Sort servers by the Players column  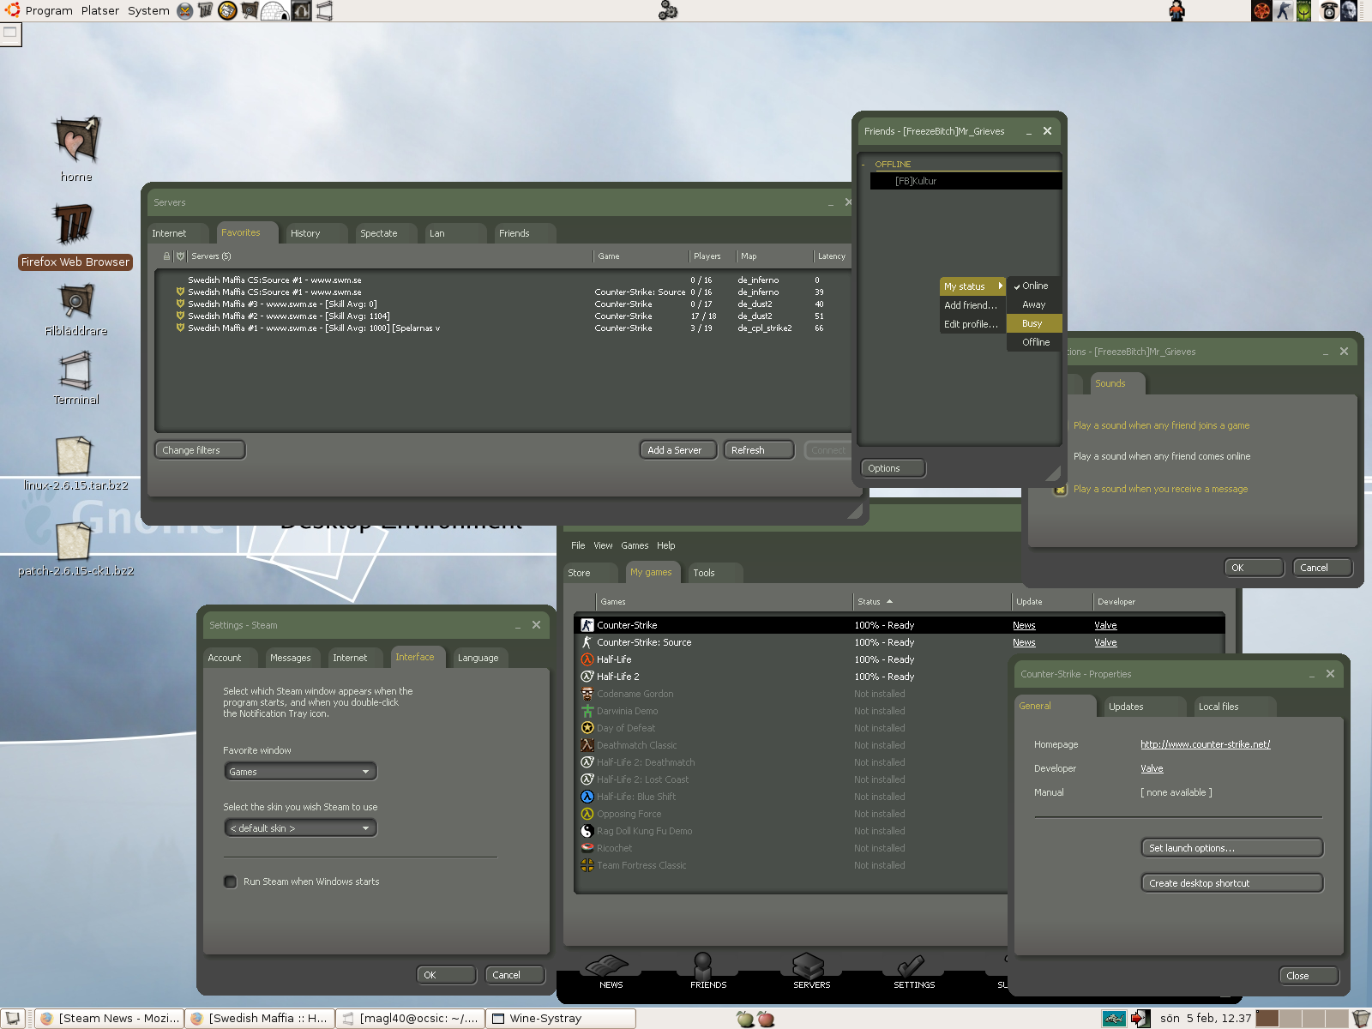point(707,256)
